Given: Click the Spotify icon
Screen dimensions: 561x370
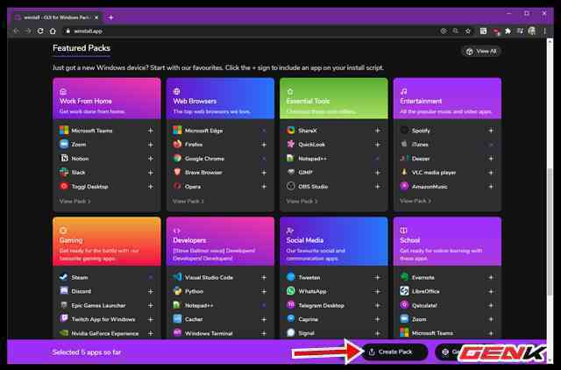Looking at the screenshot, I should pyautogui.click(x=404, y=131).
